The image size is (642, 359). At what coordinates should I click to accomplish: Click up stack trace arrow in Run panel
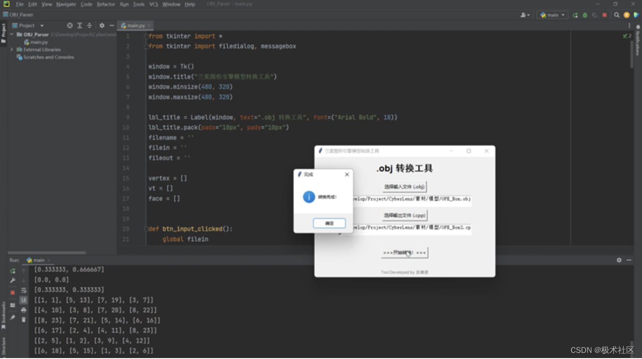tap(24, 271)
